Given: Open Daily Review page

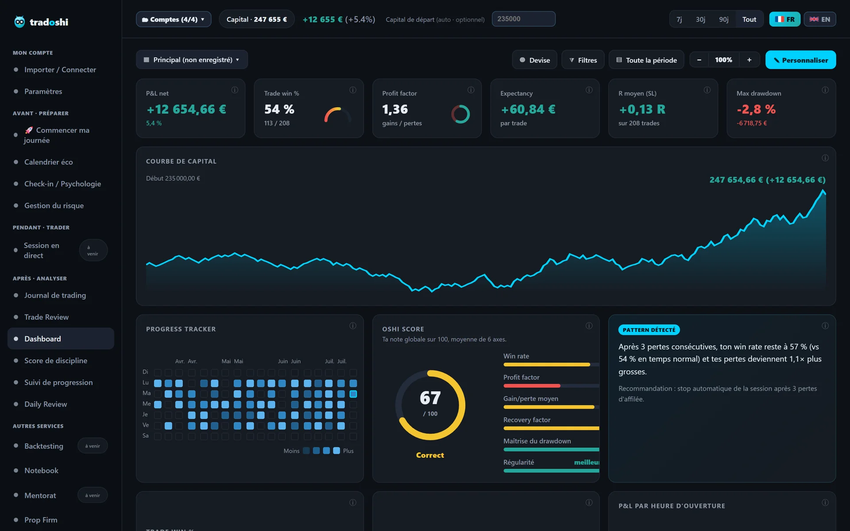Looking at the screenshot, I should (61, 404).
